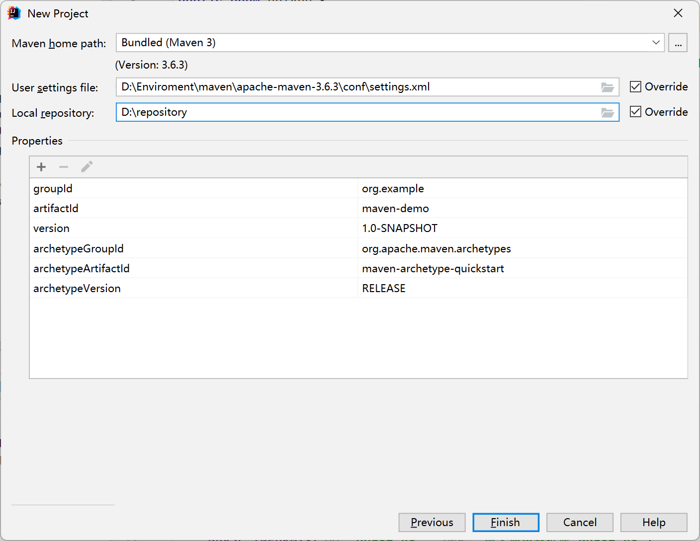Viewport: 700px width, 541px height.
Task: Click the User settings file path field
Action: point(358,87)
